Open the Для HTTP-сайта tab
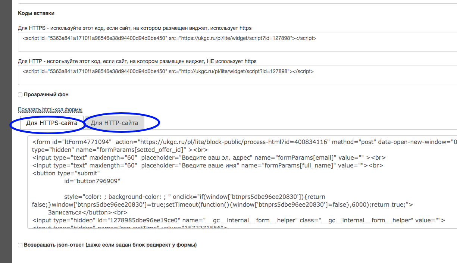 point(115,123)
